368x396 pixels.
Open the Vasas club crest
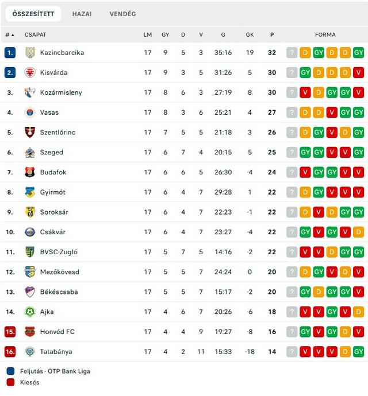pos(30,112)
